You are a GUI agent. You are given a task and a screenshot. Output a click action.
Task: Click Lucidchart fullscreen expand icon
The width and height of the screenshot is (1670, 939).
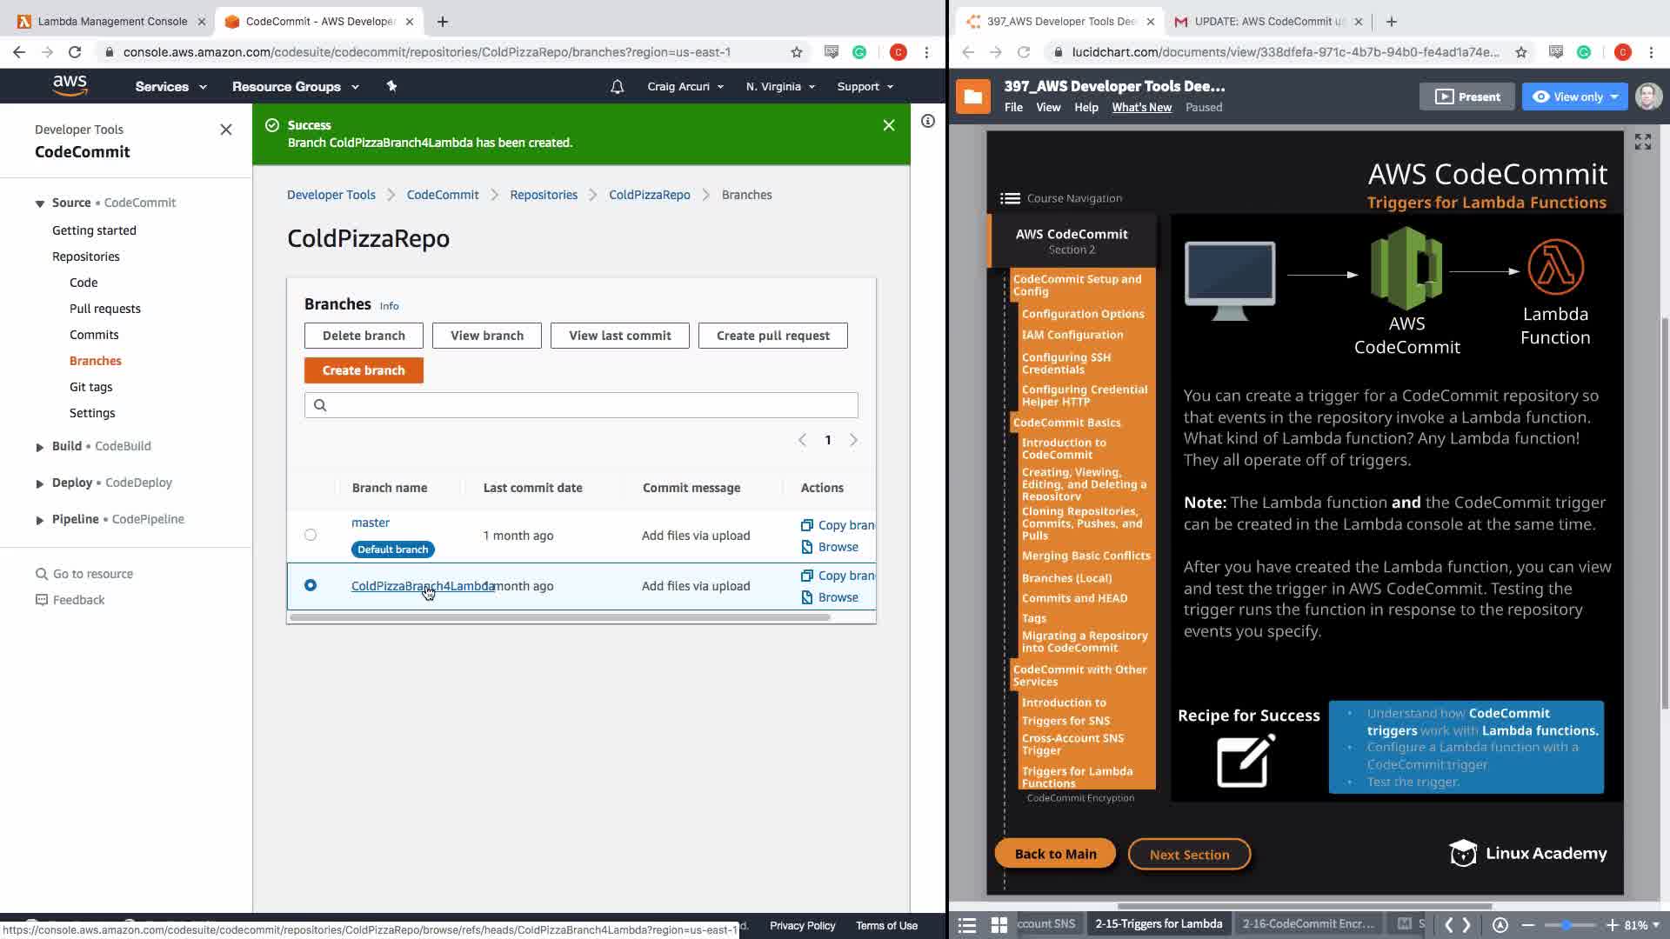(1642, 142)
